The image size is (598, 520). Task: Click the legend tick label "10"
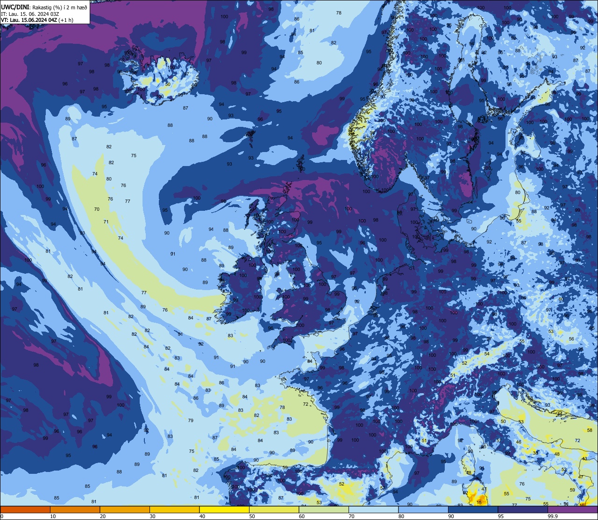53,516
